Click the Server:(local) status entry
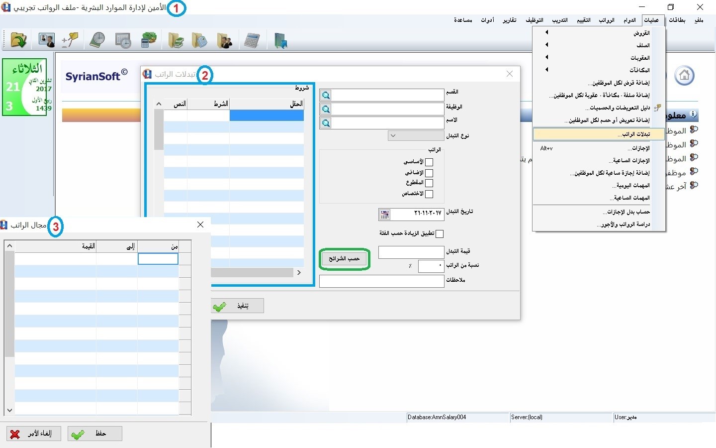Viewport: 716px width, 448px height. (561, 417)
